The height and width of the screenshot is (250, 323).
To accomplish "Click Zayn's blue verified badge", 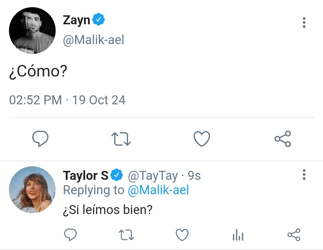I will (98, 19).
